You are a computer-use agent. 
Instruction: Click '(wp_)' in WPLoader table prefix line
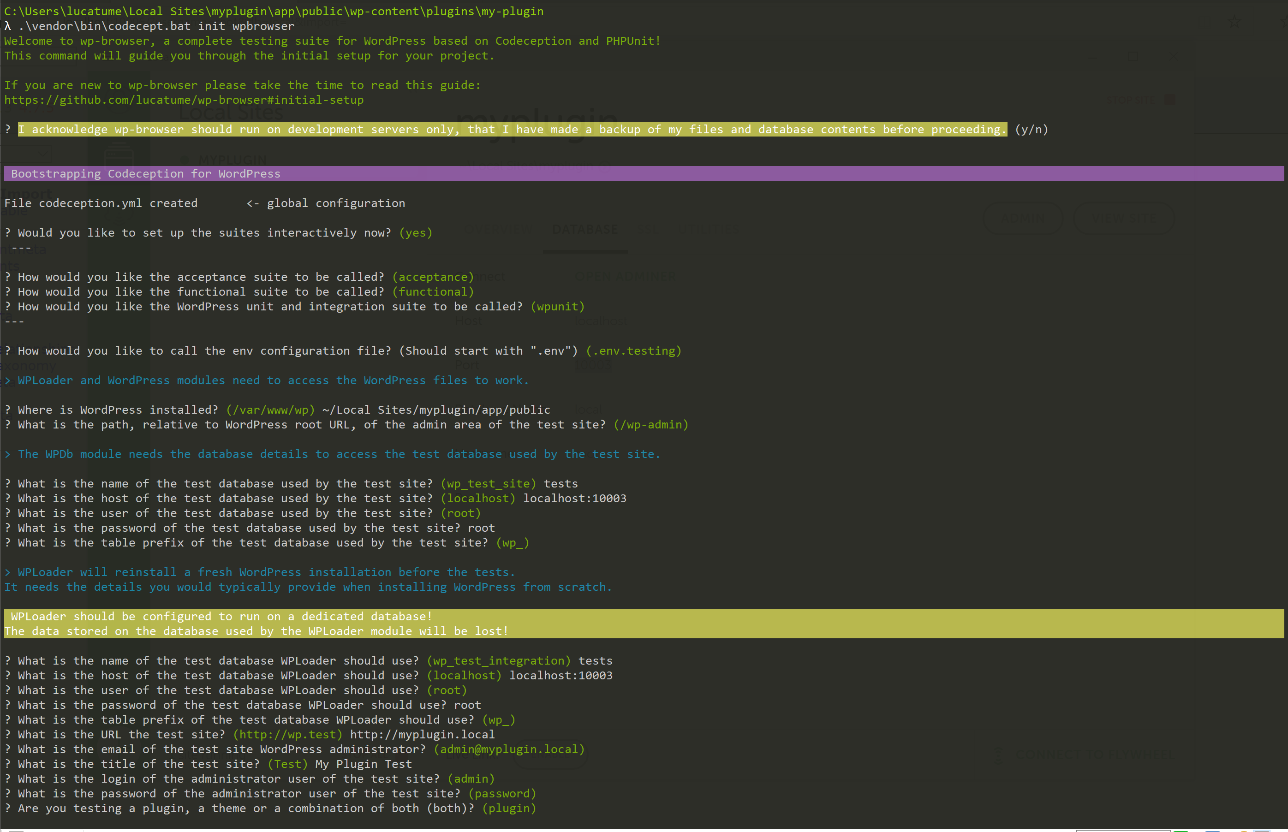click(x=499, y=719)
